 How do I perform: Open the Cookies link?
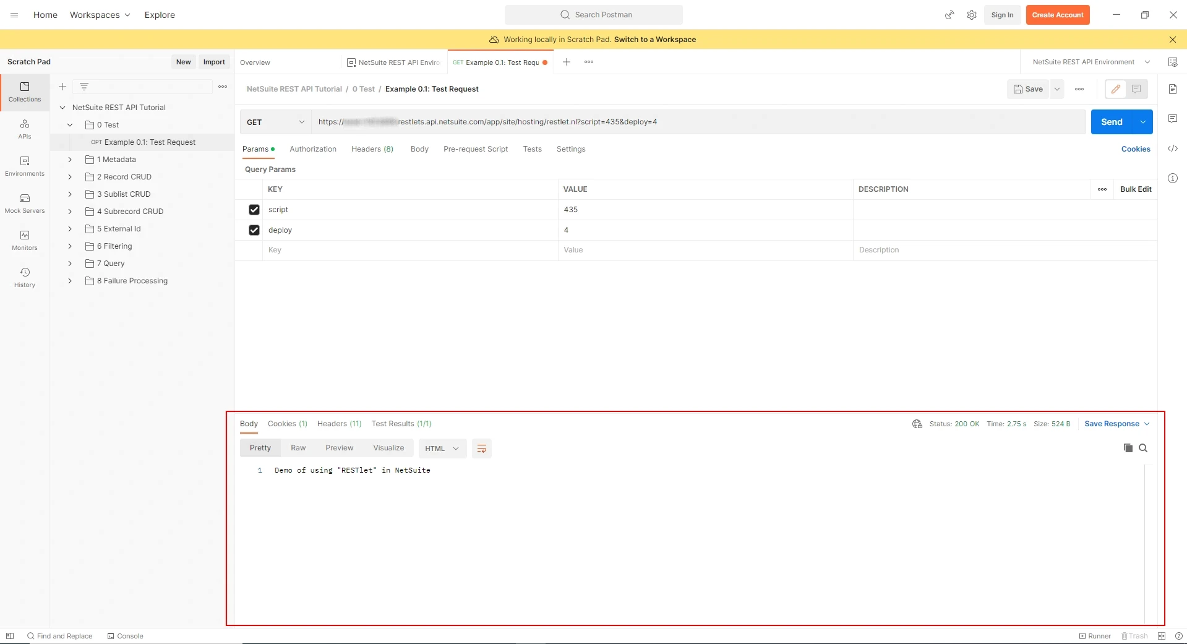(x=1136, y=149)
